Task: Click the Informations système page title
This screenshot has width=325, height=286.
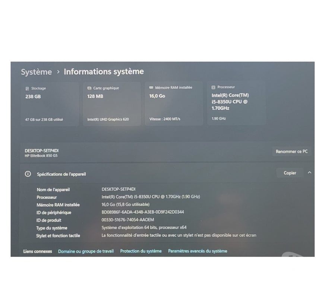Action: point(104,71)
